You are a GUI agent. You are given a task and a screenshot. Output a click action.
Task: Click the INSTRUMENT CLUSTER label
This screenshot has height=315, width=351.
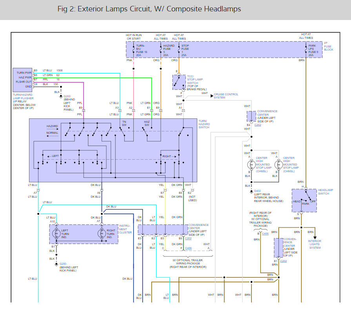click(125, 229)
